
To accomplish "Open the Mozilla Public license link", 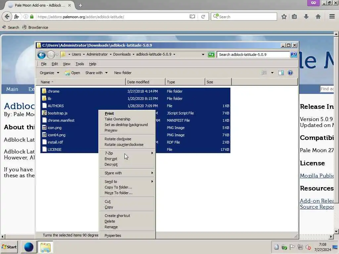I will (x=317, y=176).
